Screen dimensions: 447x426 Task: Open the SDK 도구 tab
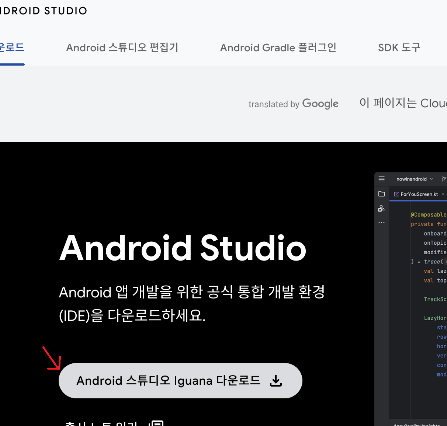[399, 48]
